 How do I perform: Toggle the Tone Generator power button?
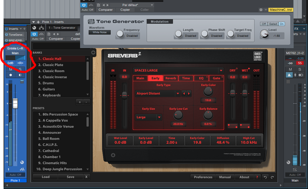[84, 5]
